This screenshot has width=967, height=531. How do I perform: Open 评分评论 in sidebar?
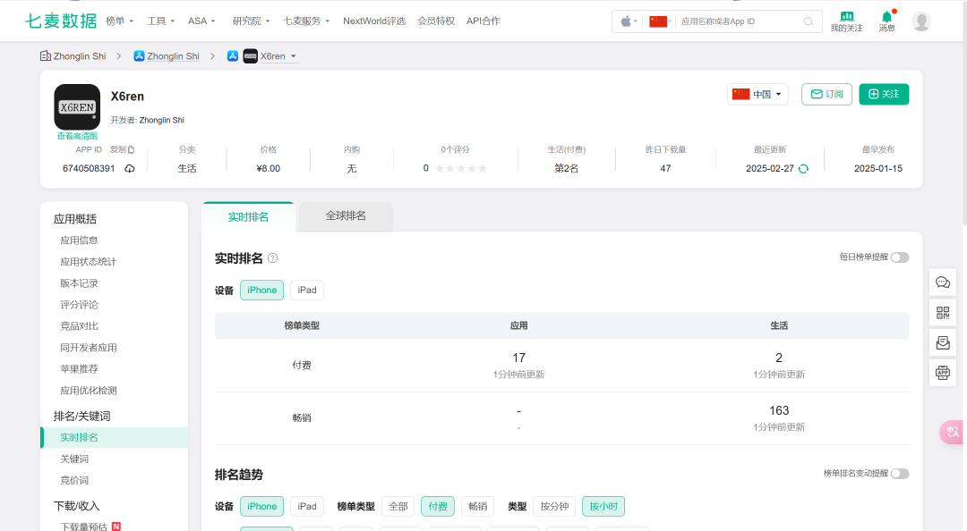(x=79, y=305)
